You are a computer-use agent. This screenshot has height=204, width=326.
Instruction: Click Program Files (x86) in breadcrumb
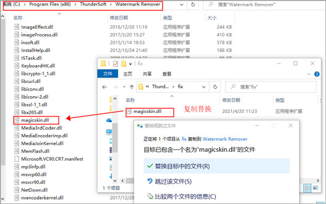coord(50,4)
